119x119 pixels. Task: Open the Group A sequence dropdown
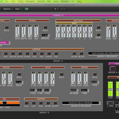click(104, 54)
